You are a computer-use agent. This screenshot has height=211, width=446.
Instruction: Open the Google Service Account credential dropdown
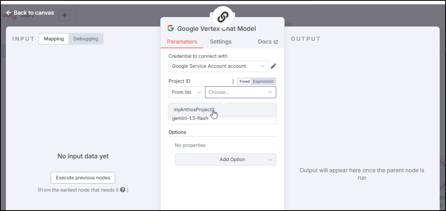click(x=218, y=66)
